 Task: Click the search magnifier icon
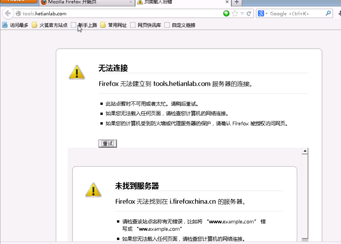click(328, 13)
